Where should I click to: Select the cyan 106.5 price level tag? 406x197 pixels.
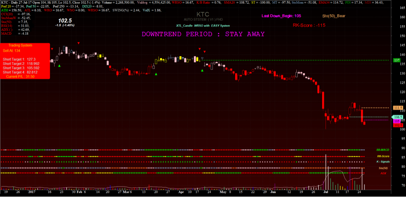point(397,117)
